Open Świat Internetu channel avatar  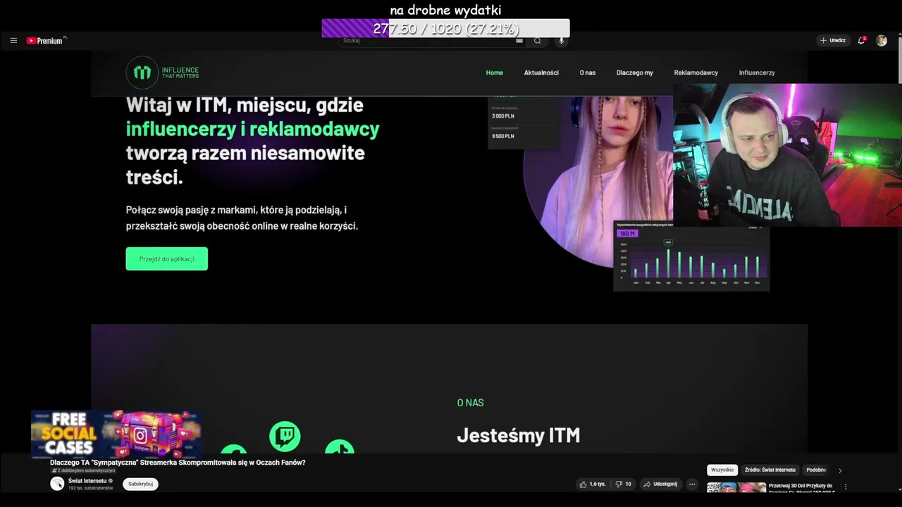tap(57, 484)
